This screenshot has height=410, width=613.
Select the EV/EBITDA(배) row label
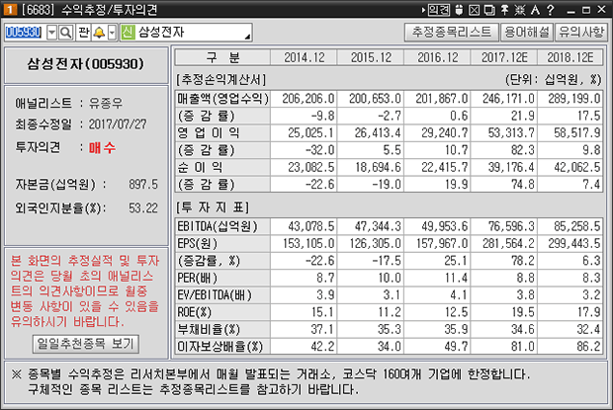point(222,295)
